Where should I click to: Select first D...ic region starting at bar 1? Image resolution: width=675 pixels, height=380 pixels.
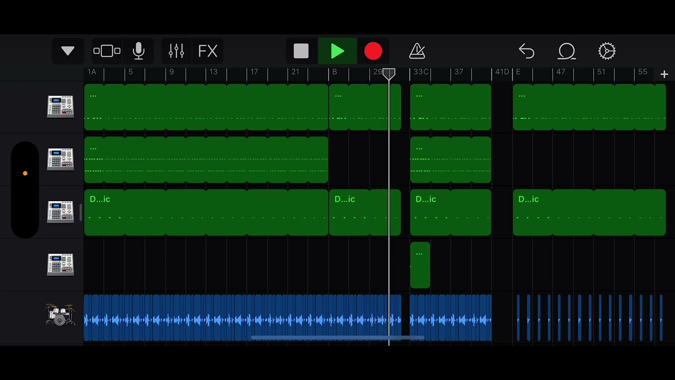[x=206, y=212]
